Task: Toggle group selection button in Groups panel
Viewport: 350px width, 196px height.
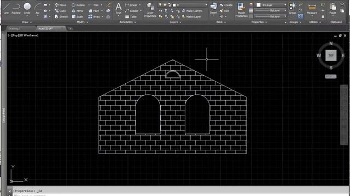Action: pyautogui.click(x=300, y=16)
